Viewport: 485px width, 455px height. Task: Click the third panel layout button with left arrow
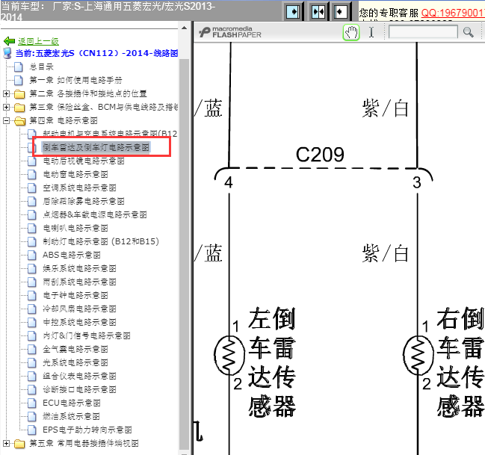point(341,12)
